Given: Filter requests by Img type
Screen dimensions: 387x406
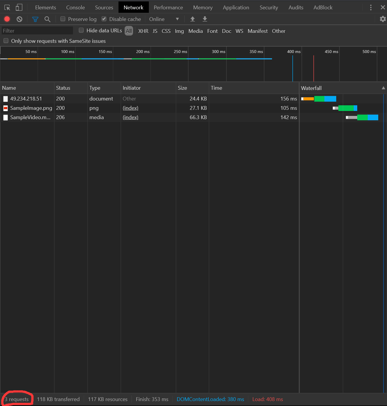Looking at the screenshot, I should [x=179, y=31].
